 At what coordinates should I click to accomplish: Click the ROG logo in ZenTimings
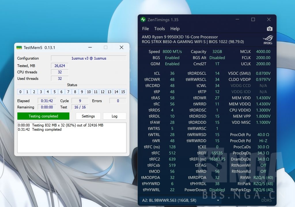268,40
